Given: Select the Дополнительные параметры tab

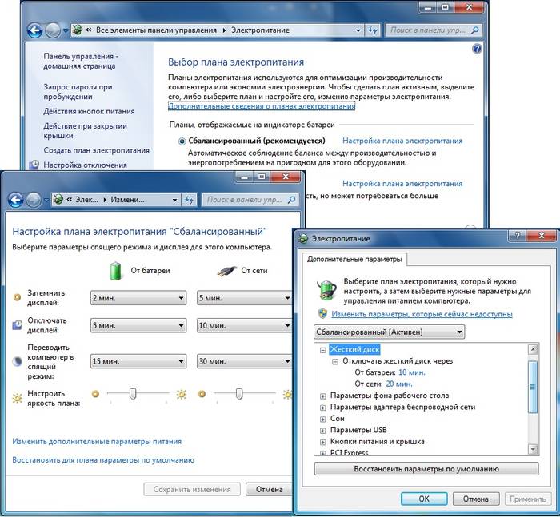Looking at the screenshot, I should point(355,259).
